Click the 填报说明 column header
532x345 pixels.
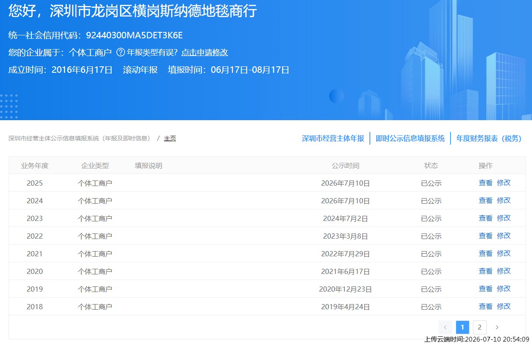coord(148,166)
